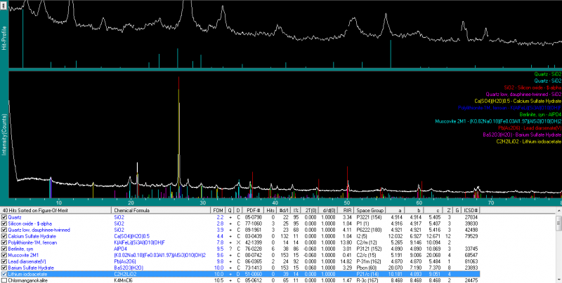Sort by the I% column header
The width and height of the screenshot is (562, 283).
[x=296, y=210]
